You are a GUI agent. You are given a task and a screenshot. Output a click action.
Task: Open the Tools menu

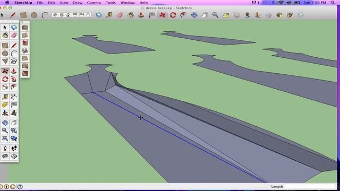110,3
